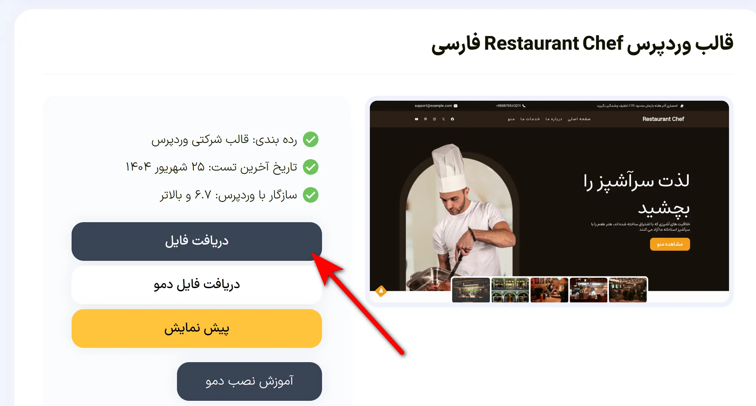This screenshot has height=406, width=756.
Task: Click the دریافت فایل dark button
Action: pyautogui.click(x=197, y=241)
